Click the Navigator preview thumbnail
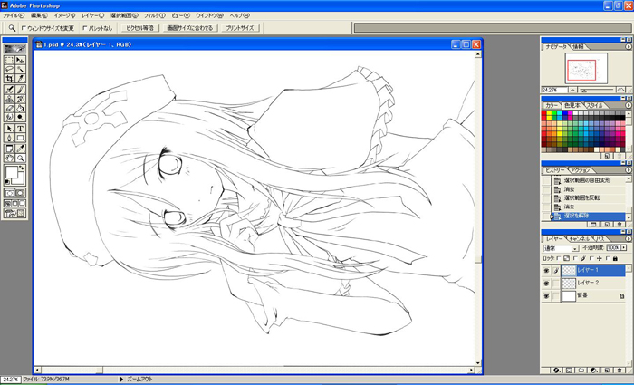The width and height of the screenshot is (634, 385). tap(585, 68)
